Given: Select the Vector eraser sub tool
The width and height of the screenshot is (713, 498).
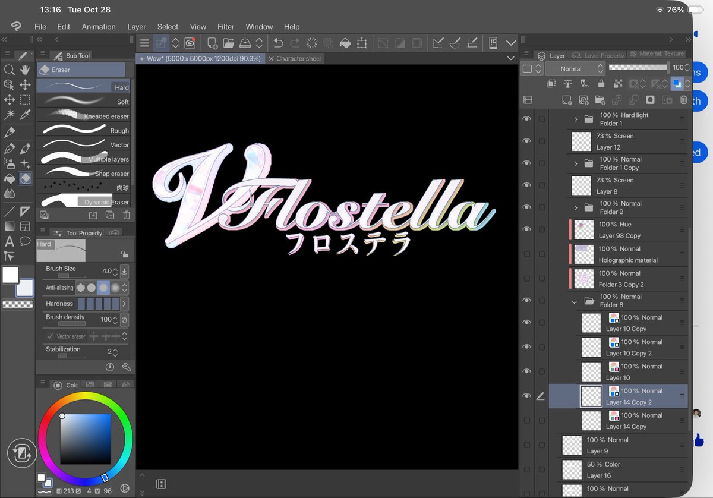Looking at the screenshot, I should click(83, 144).
